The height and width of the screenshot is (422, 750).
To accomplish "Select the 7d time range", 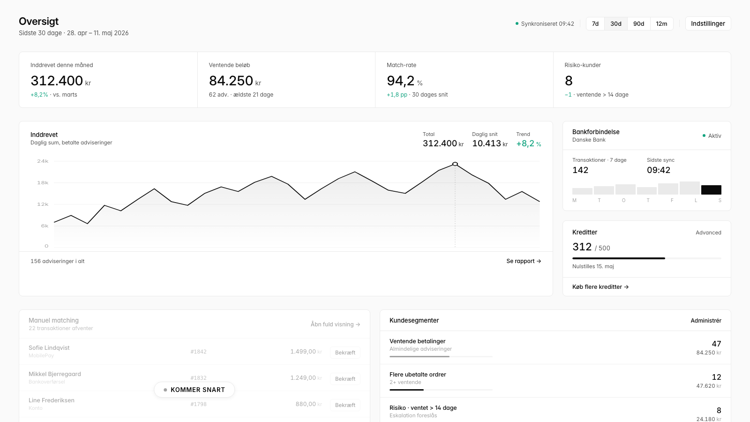I will coord(595,24).
